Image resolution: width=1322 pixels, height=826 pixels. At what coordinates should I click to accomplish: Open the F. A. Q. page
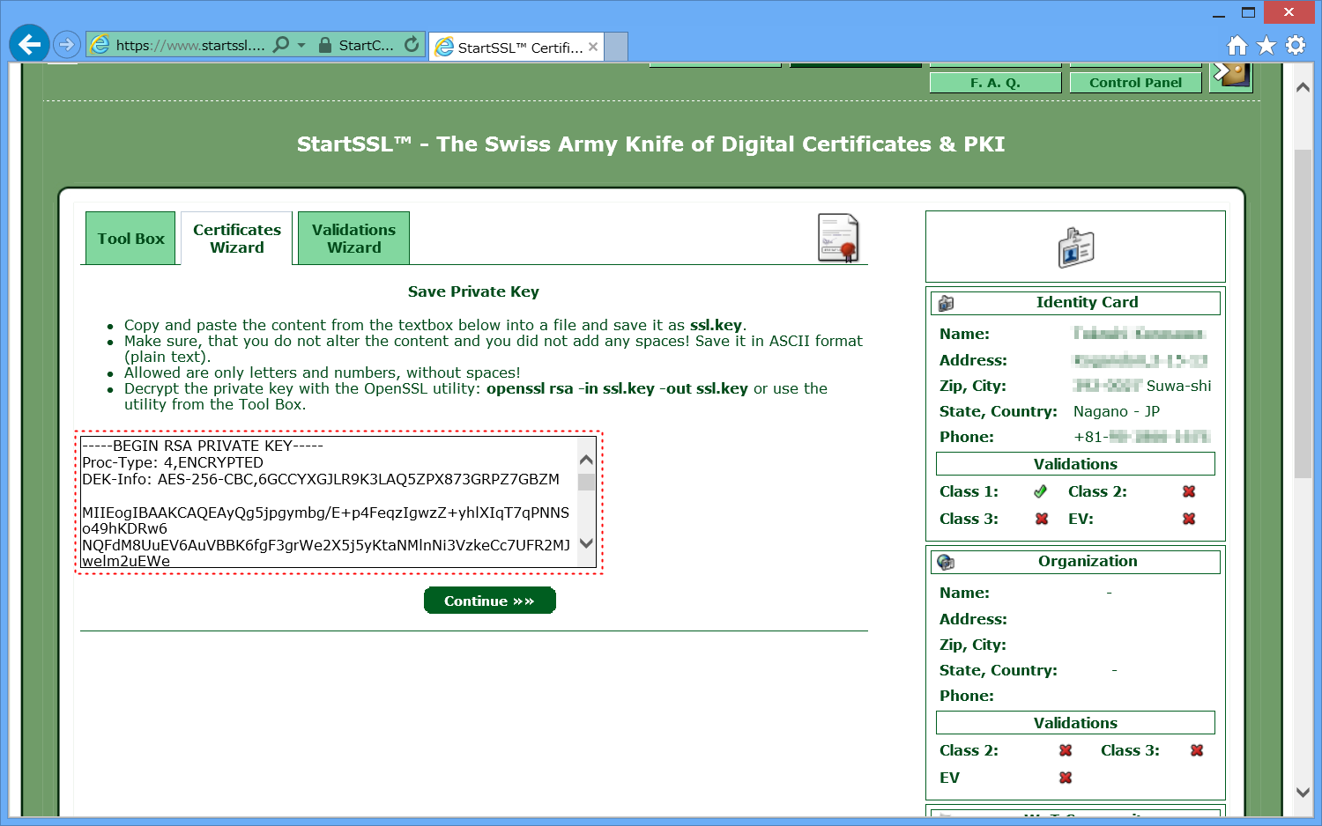pyautogui.click(x=995, y=83)
